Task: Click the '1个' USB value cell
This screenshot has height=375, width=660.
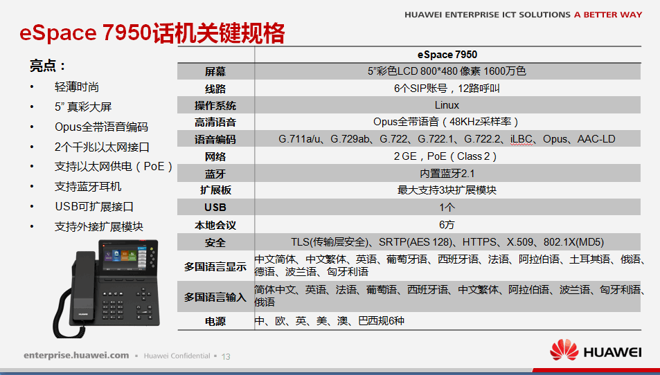Action: pos(447,208)
